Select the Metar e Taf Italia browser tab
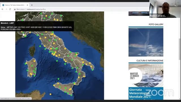Viewport: 181px width, 102px height. [x=15, y=5]
